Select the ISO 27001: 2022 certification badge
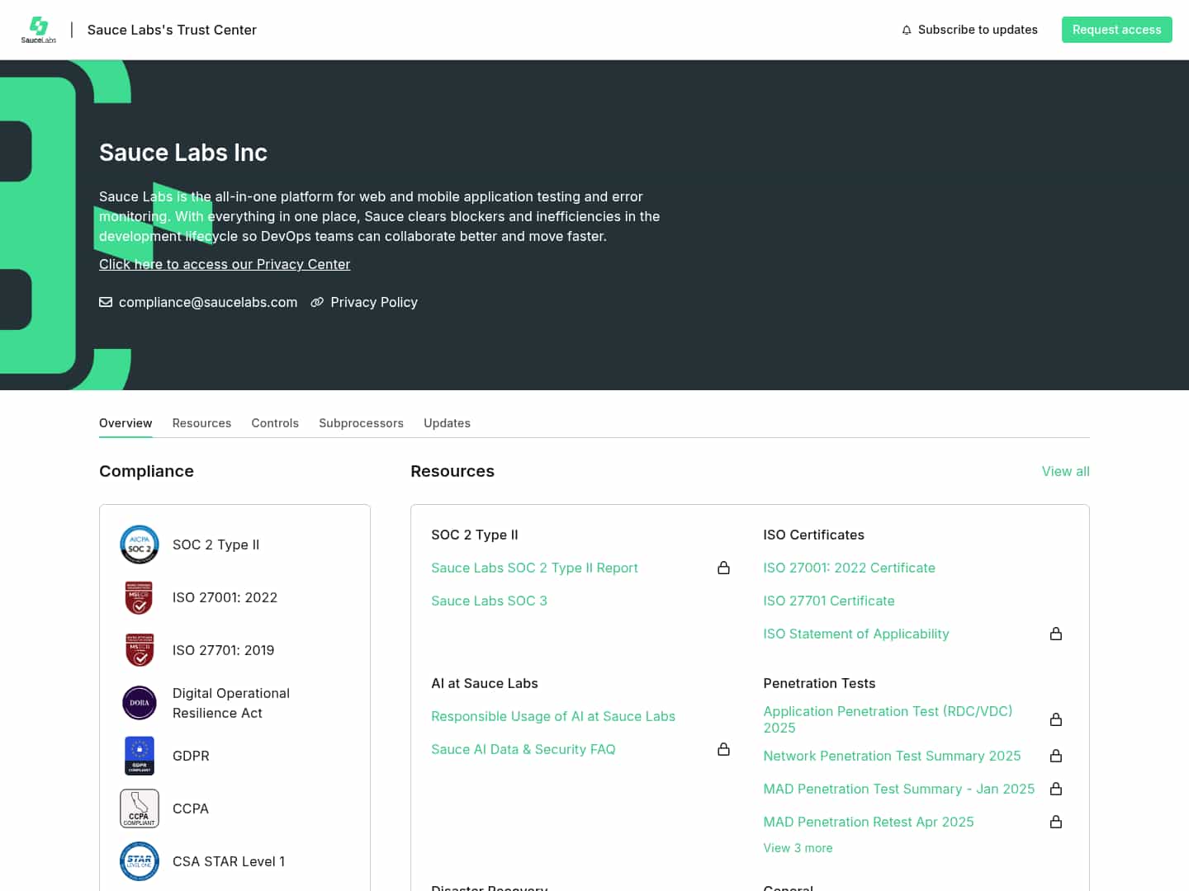This screenshot has width=1189, height=891. (139, 597)
